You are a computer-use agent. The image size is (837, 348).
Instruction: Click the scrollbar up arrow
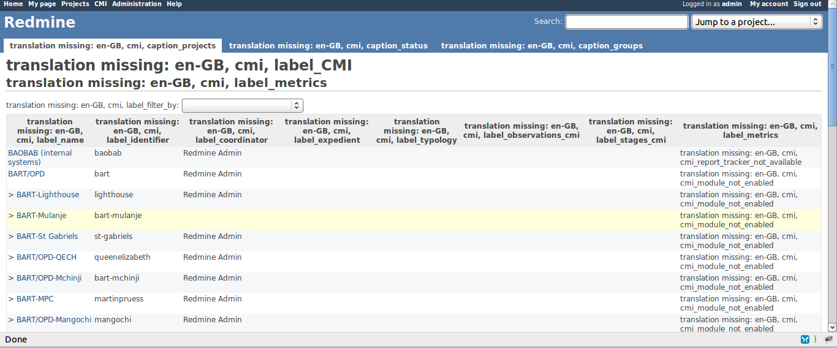pyautogui.click(x=832, y=4)
